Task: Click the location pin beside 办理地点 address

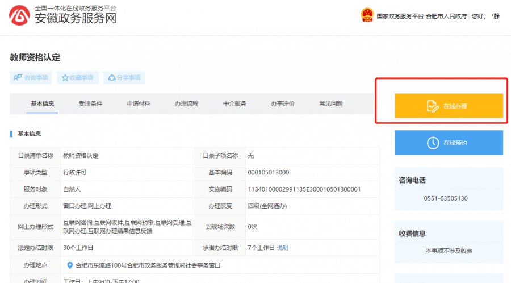Action: pyautogui.click(x=70, y=265)
